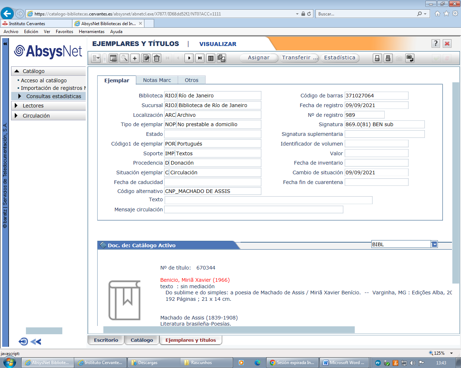Open the BIBL format dropdown
Screen dimensions: 461x368
[434, 244]
